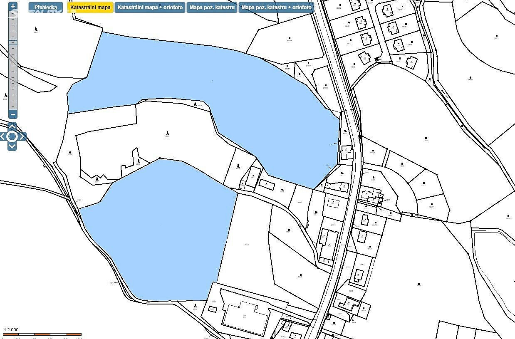Click the zoom slider handle
515x339 pixels.
coord(13,42)
